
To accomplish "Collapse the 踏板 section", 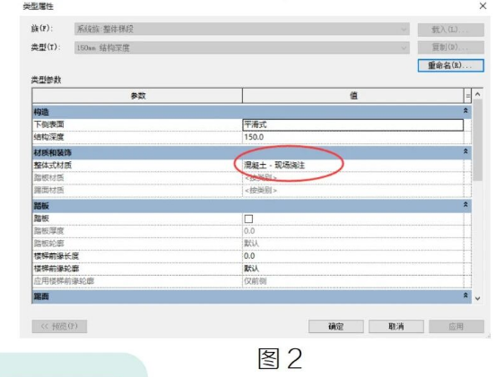I will click(465, 204).
